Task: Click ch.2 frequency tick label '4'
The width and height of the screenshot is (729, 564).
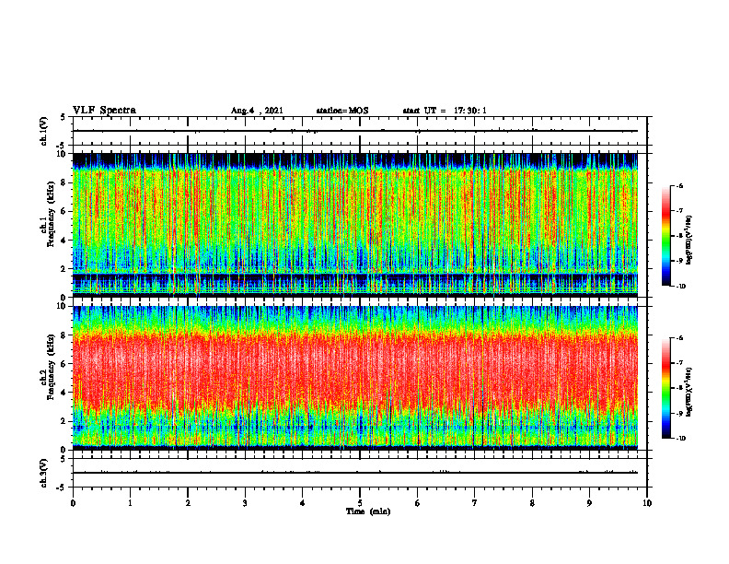Action: pos(64,393)
